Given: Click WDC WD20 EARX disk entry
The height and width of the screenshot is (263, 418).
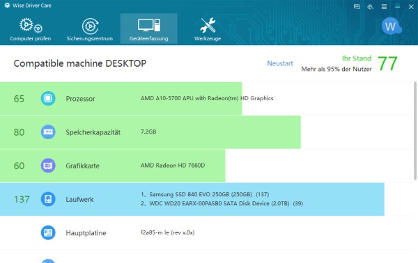Looking at the screenshot, I should (222, 204).
